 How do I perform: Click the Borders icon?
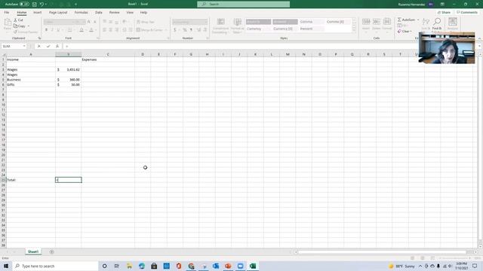coord(69,30)
